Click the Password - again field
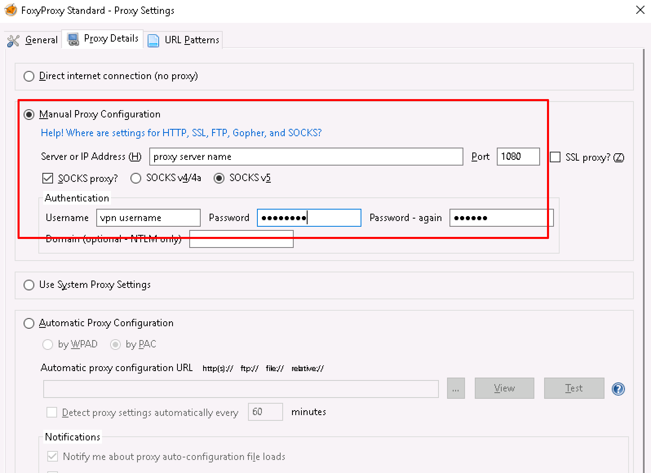 501,218
